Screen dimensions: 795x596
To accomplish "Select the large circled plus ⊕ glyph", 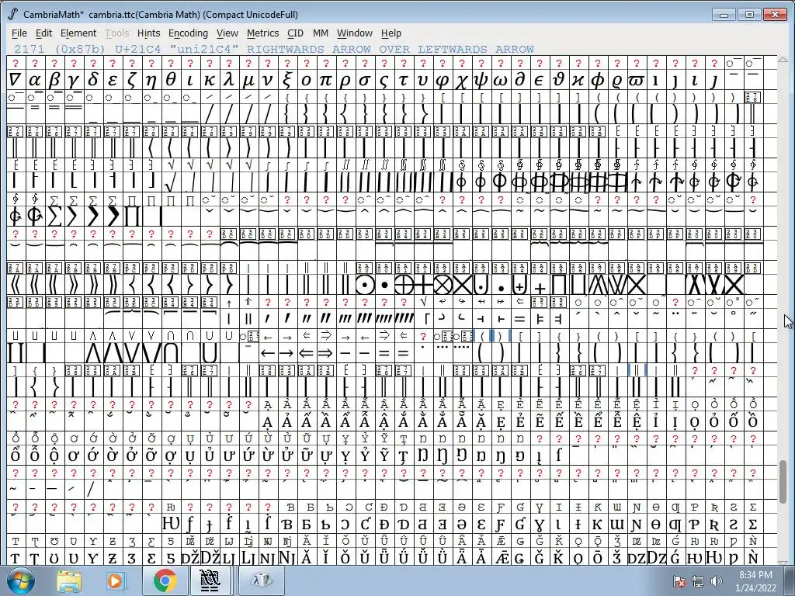I will coord(404,285).
